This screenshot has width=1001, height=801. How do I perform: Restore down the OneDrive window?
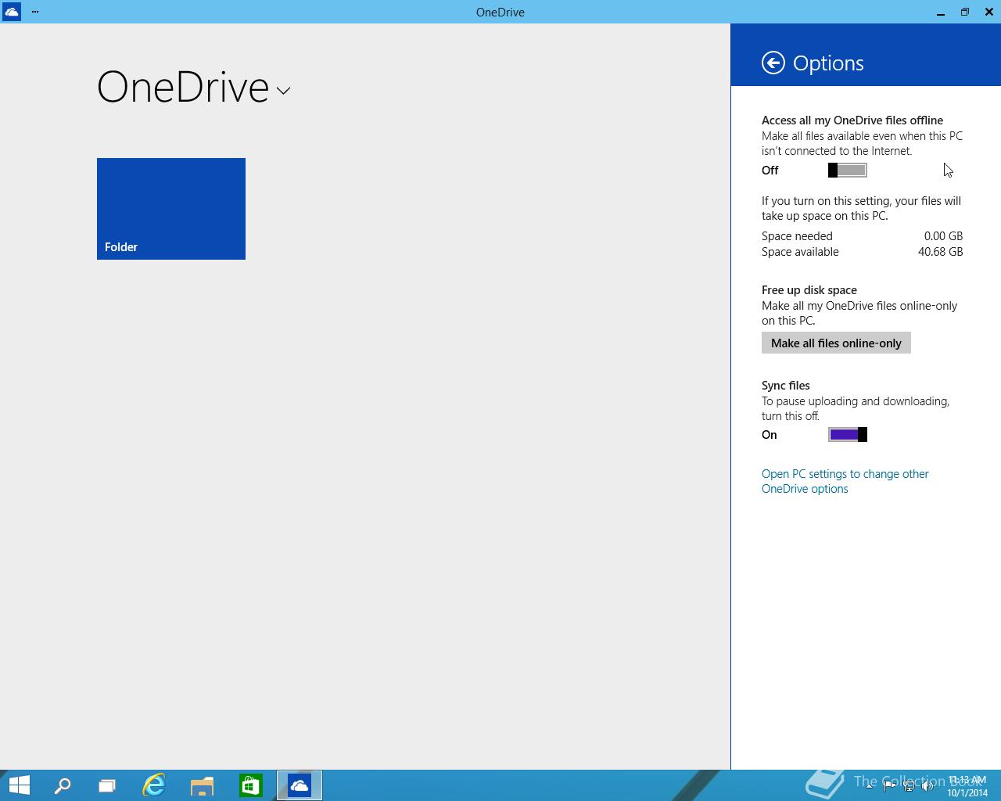pos(965,12)
